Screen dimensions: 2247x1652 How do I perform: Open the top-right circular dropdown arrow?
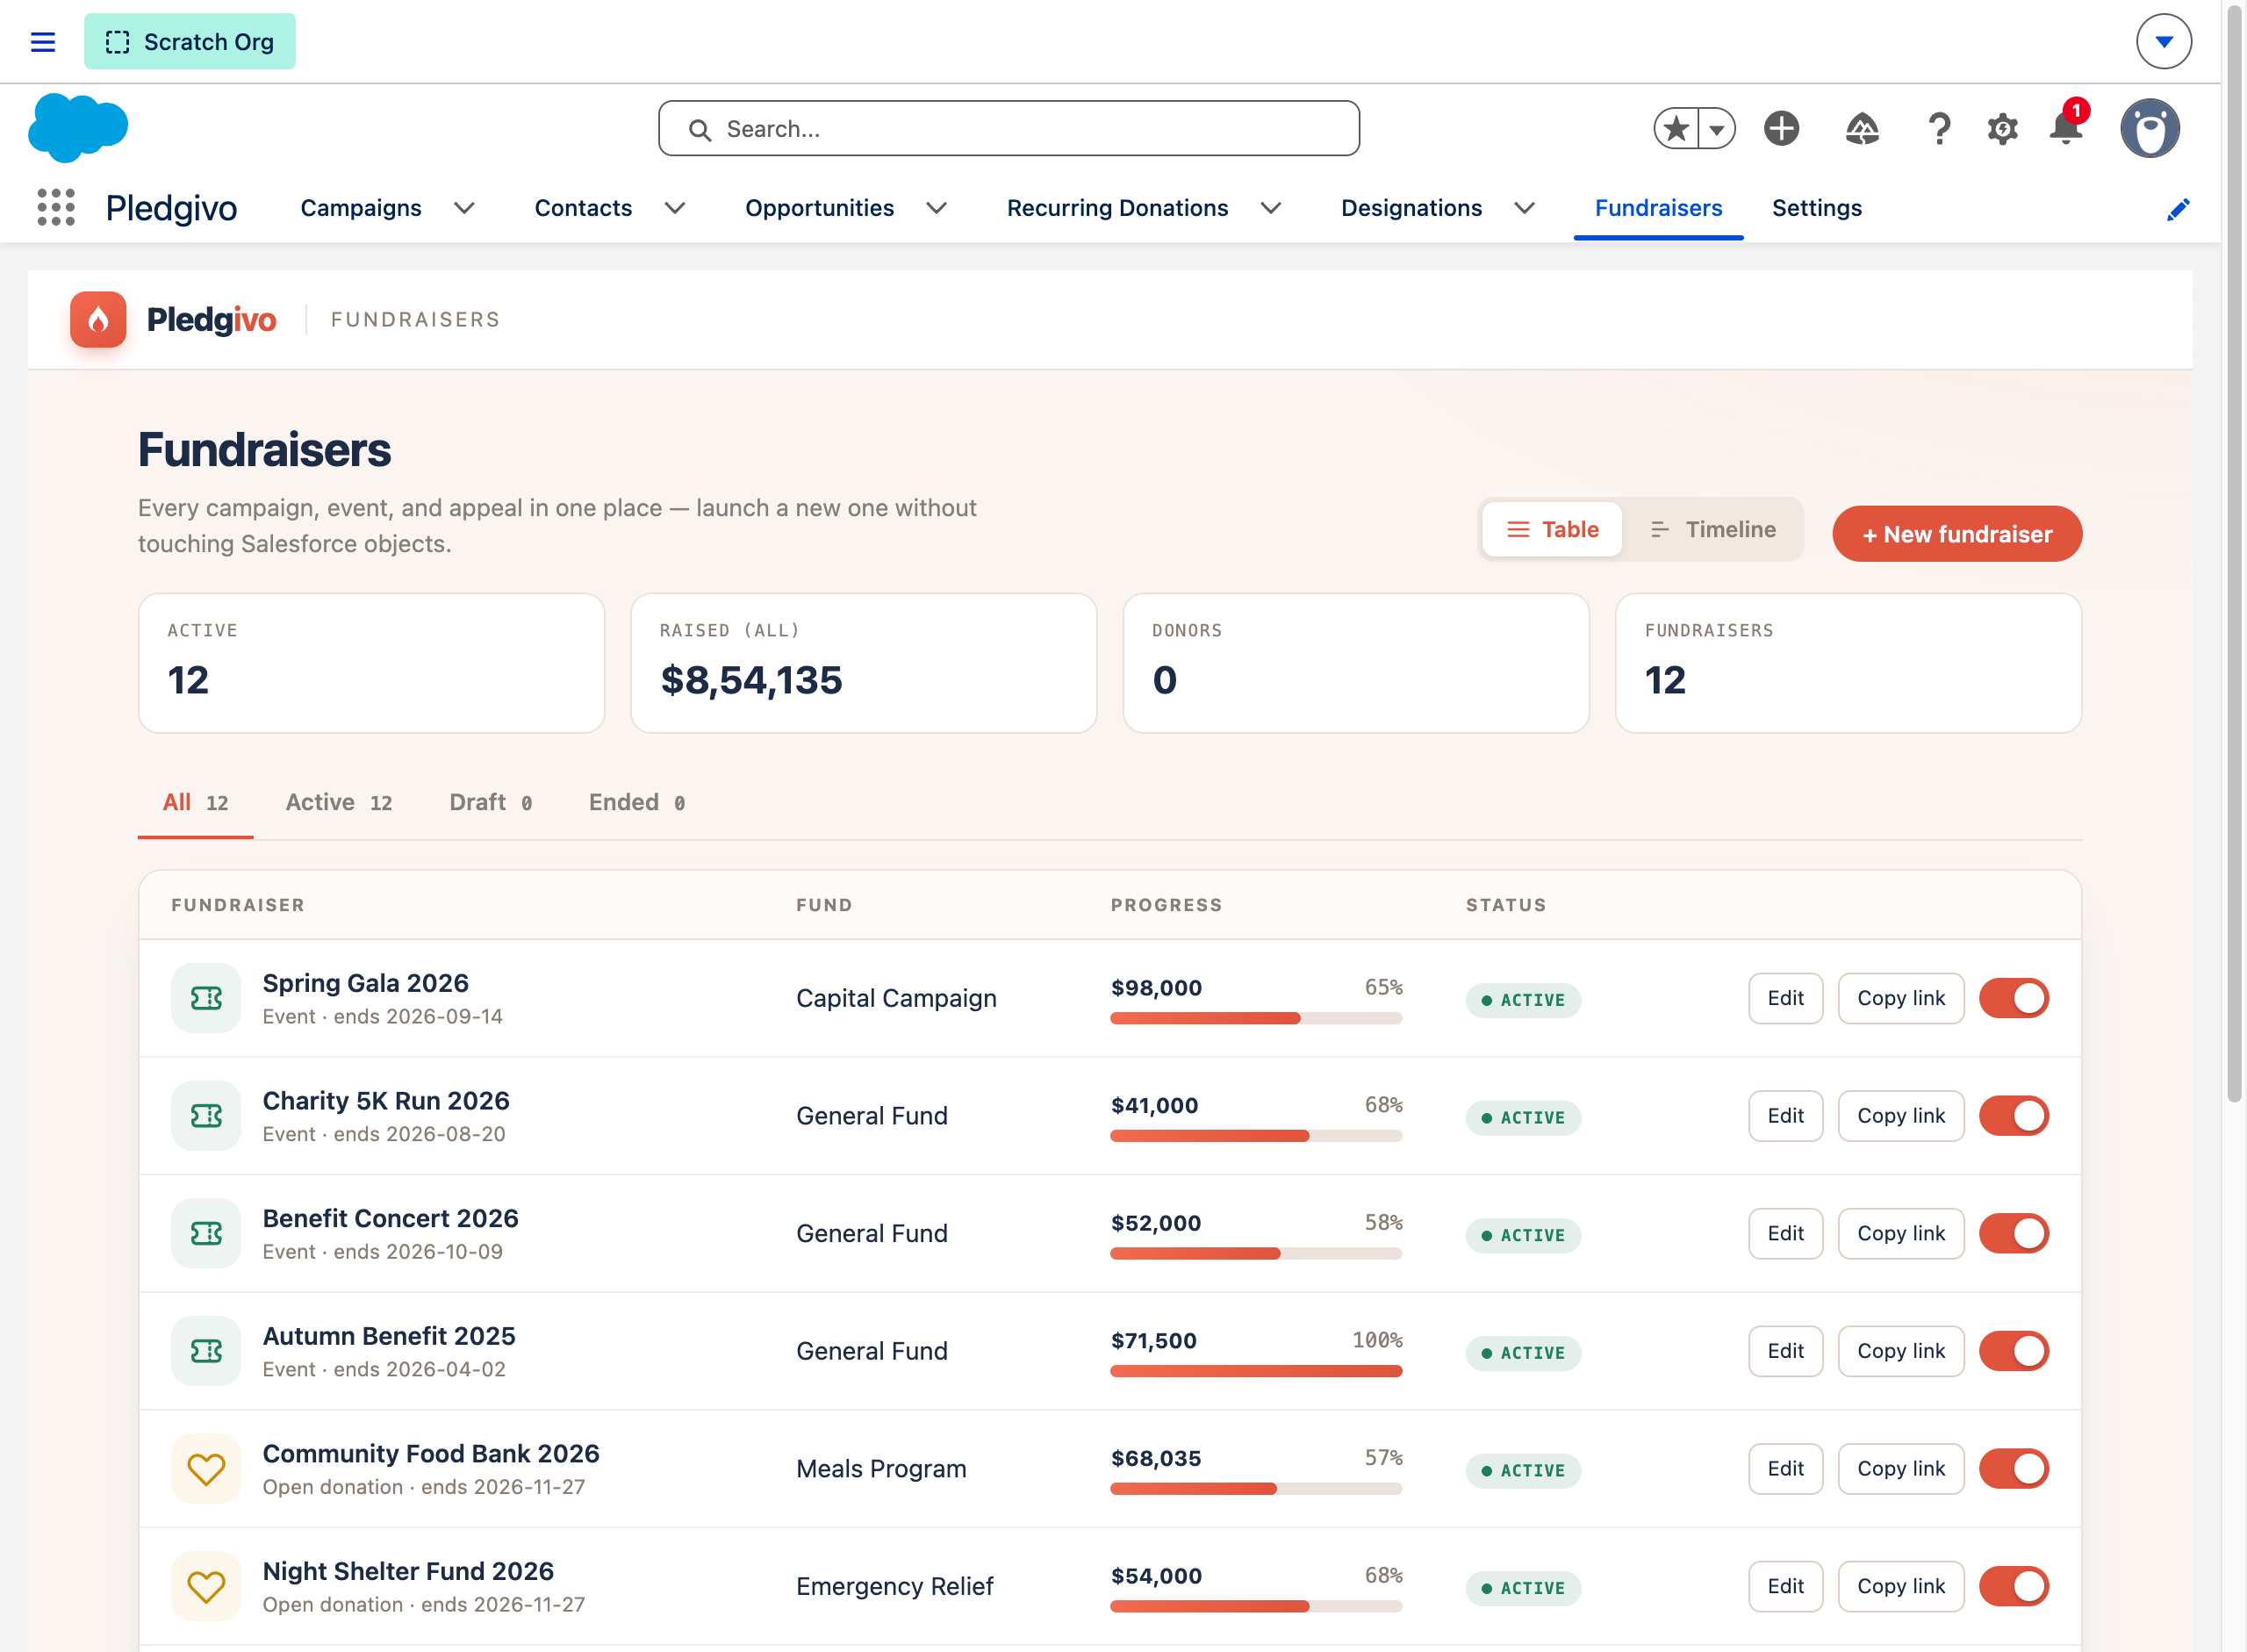coord(2164,42)
